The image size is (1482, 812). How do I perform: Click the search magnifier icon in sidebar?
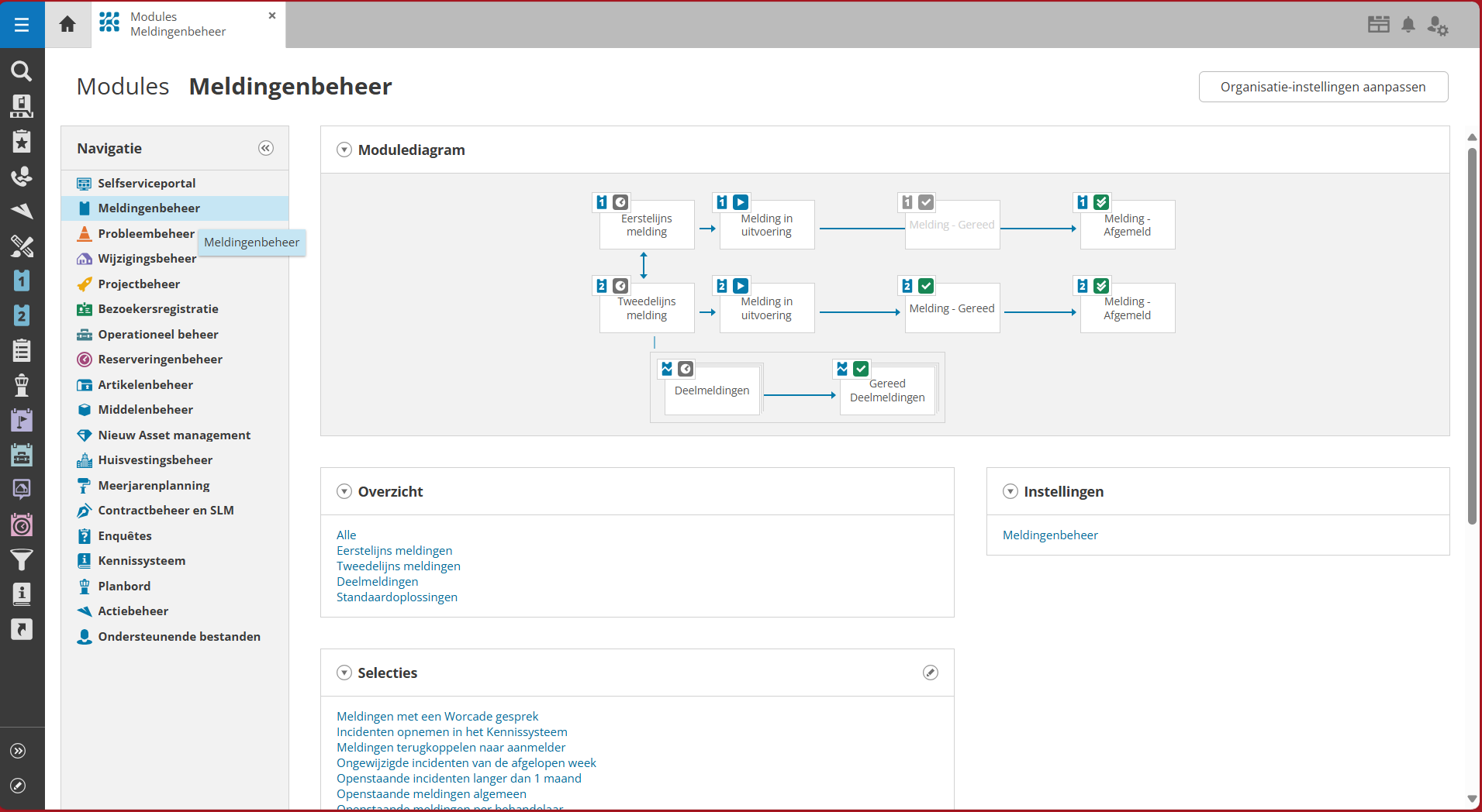point(22,71)
